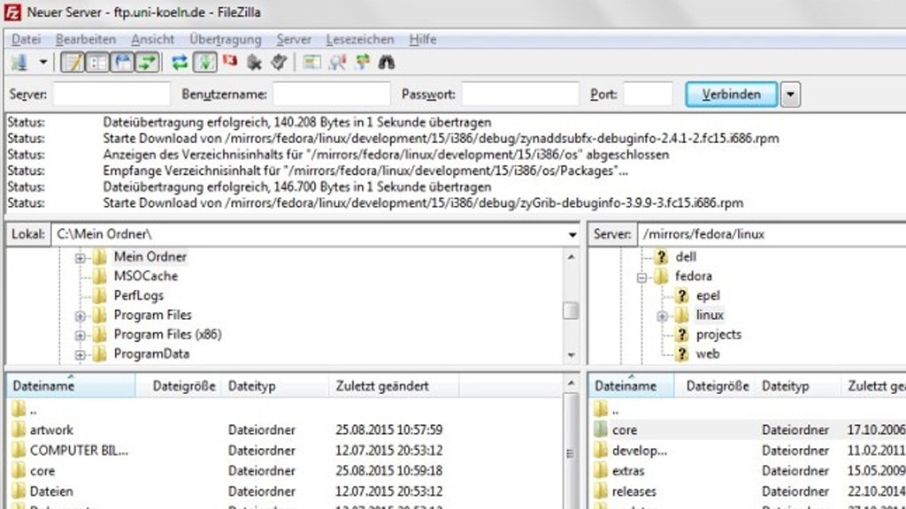Sort local files by Zuletzt geändert column
Image resolution: width=906 pixels, height=509 pixels.
tap(394, 385)
